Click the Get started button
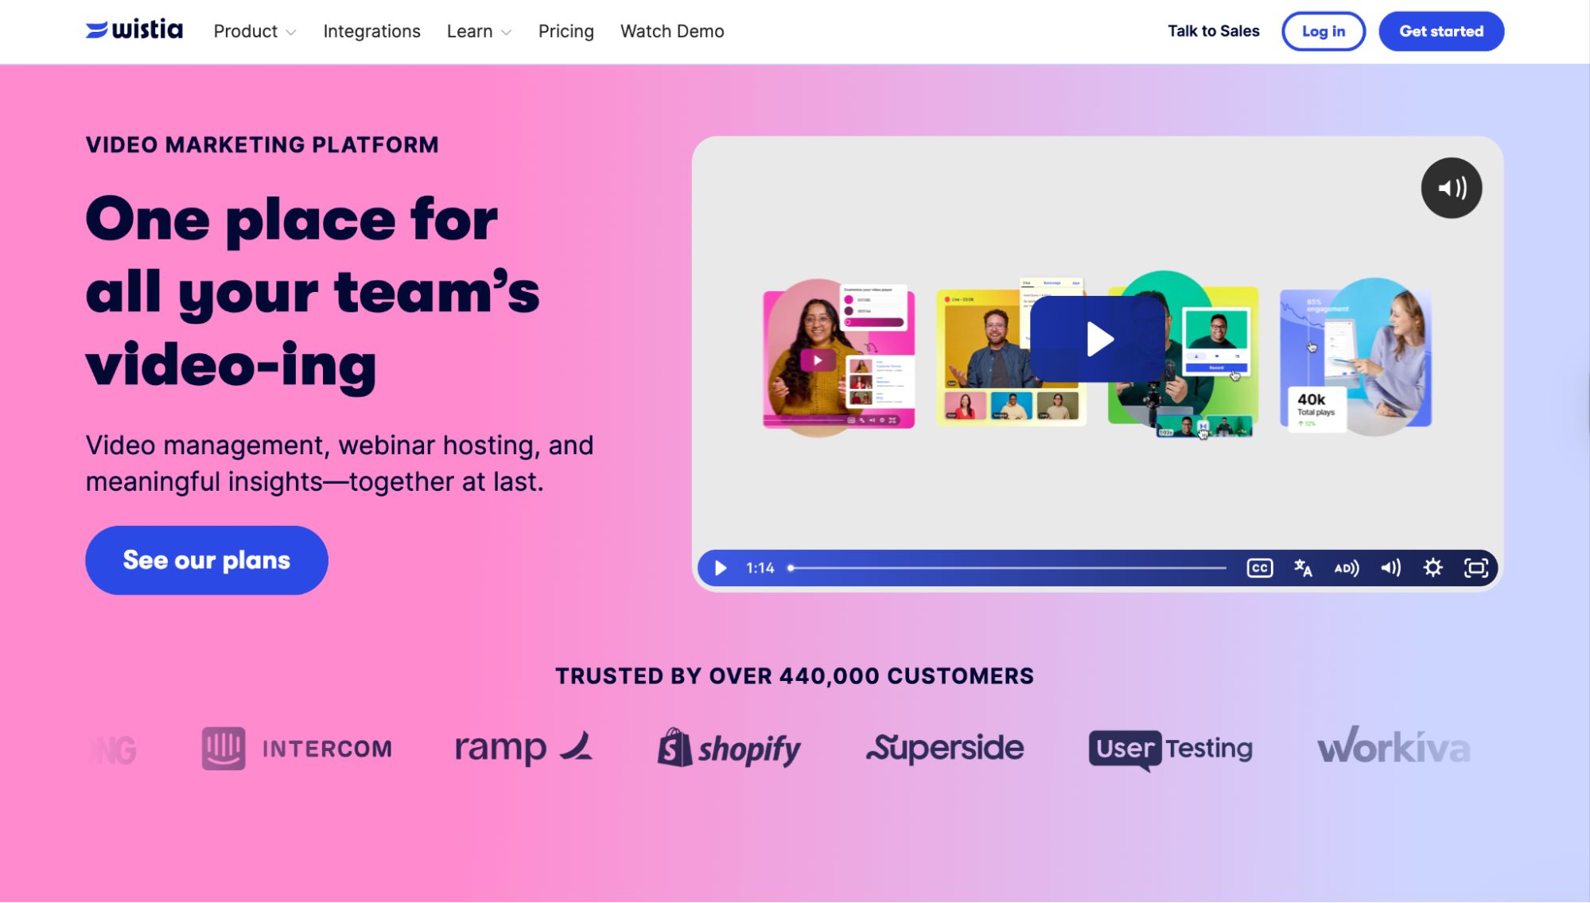This screenshot has width=1590, height=903. click(x=1440, y=31)
